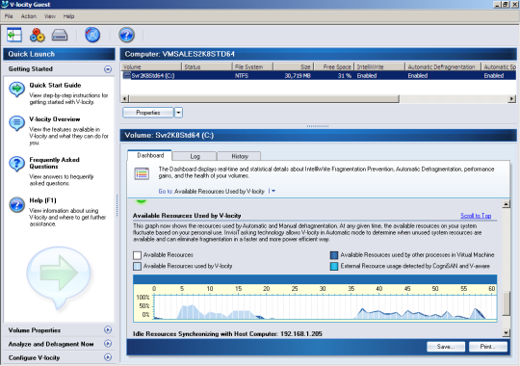Click the dashboard scroll up arrow
This screenshot has height=366, width=520.
(507, 204)
